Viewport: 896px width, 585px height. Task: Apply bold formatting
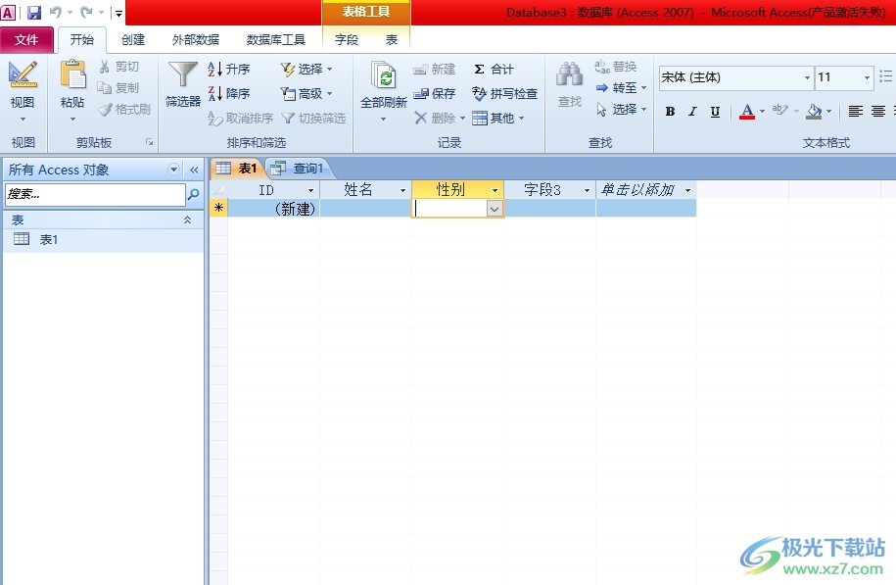point(670,112)
